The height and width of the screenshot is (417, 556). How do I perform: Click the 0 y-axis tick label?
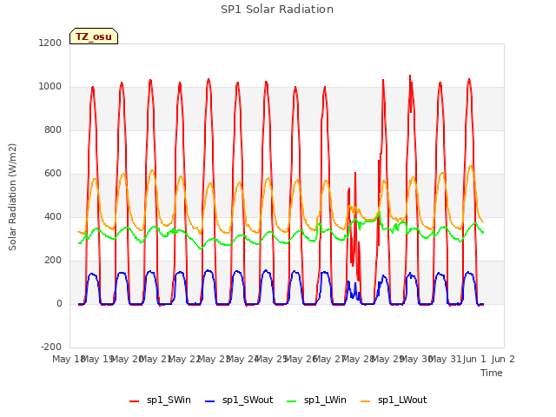tap(59, 303)
